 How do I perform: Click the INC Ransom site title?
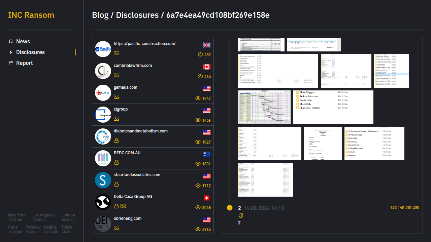click(x=31, y=15)
